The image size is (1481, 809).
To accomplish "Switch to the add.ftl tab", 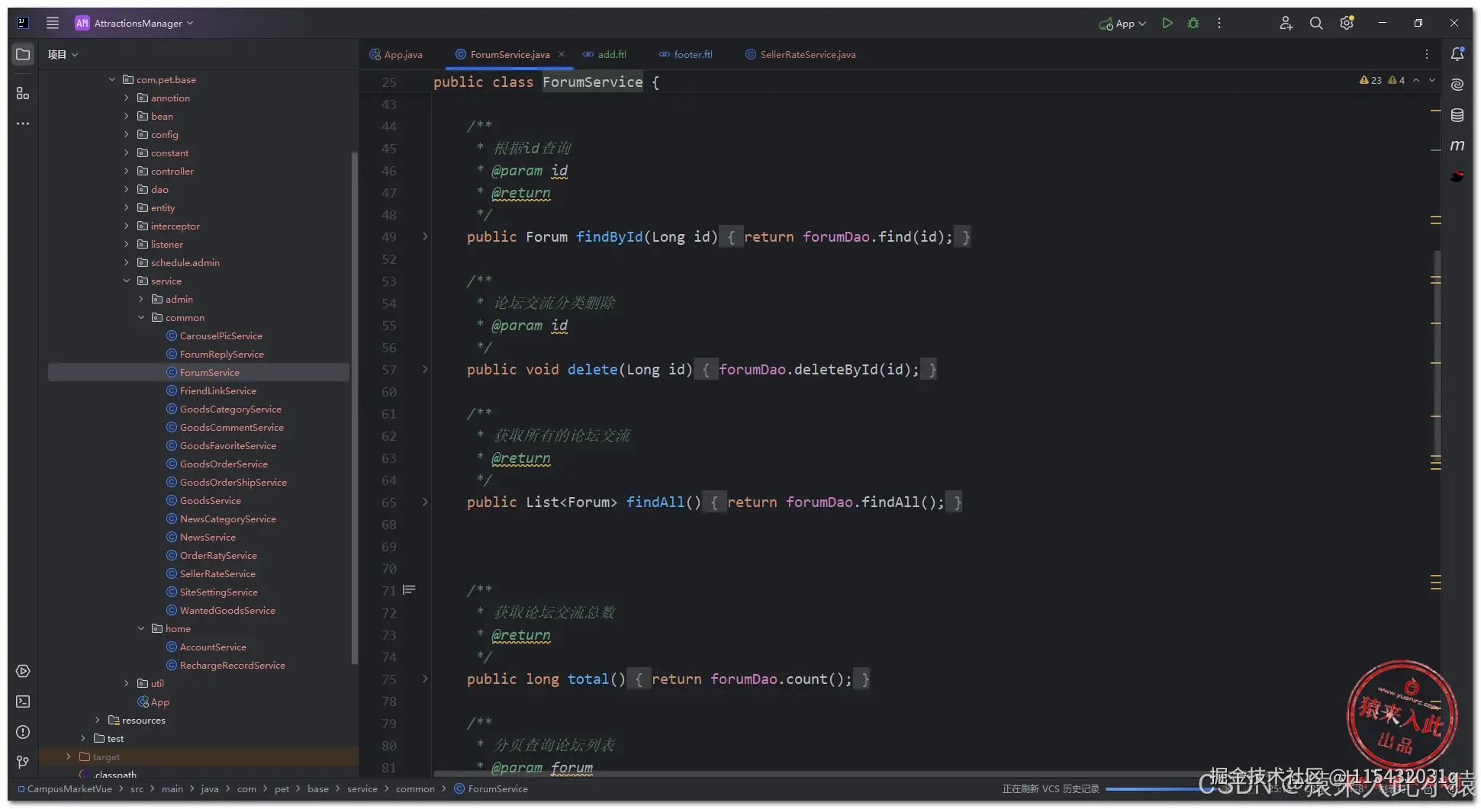I will 604,54.
